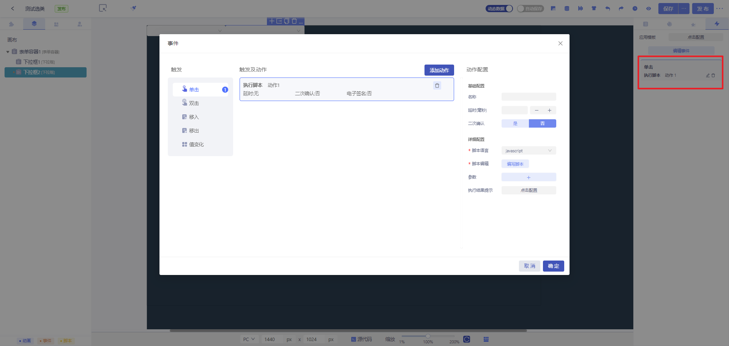Click the move-out icon on component toolbar
The width and height of the screenshot is (729, 346).
(x=279, y=21)
